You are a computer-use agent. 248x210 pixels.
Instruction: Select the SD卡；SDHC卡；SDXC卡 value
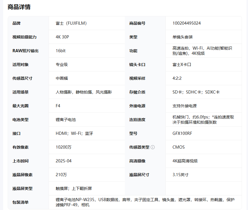196,92
